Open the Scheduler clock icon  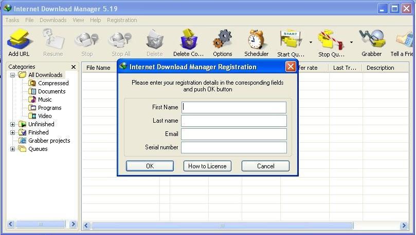(256, 40)
